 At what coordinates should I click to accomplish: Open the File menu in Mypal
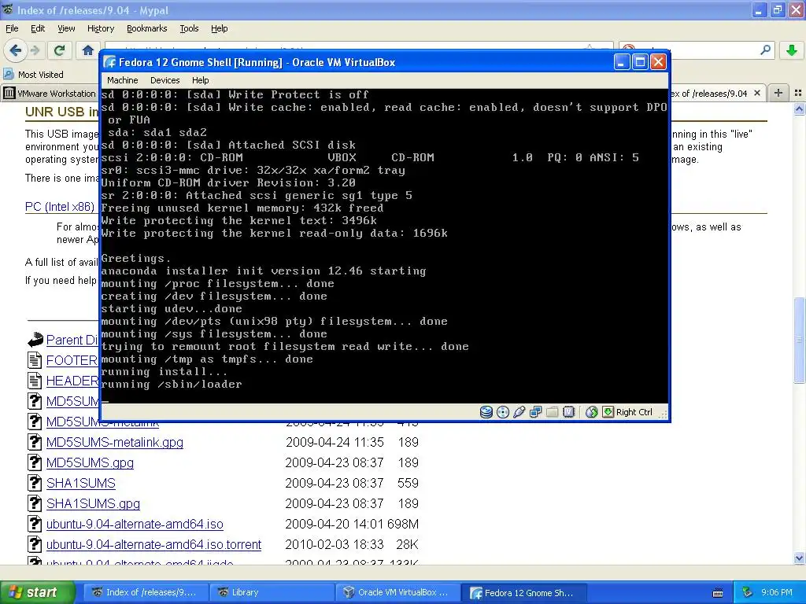coord(12,28)
